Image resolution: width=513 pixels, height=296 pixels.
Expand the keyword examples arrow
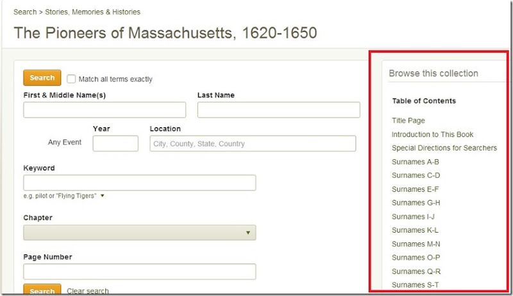click(103, 196)
